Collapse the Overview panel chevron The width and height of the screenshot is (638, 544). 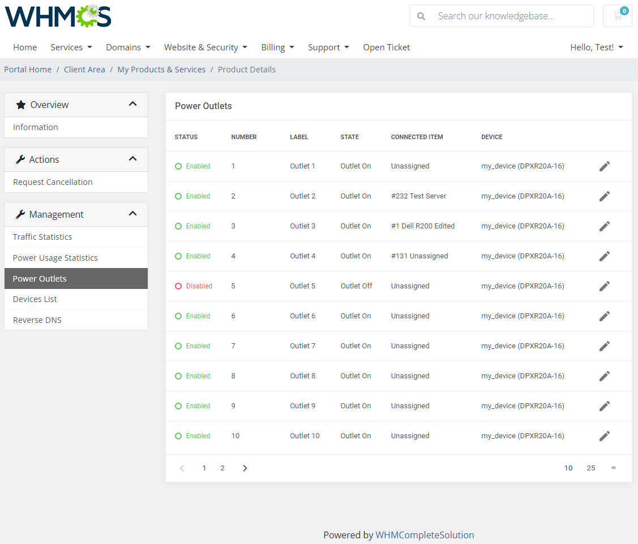132,104
